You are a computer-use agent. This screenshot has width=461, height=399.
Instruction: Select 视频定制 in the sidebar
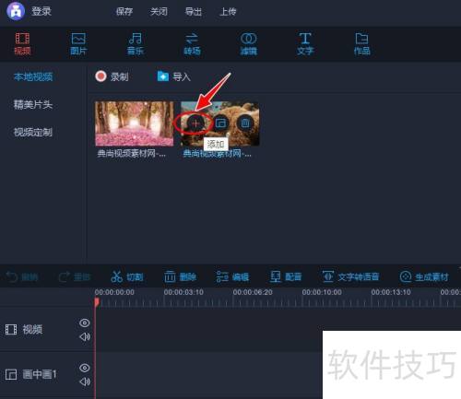(x=33, y=132)
